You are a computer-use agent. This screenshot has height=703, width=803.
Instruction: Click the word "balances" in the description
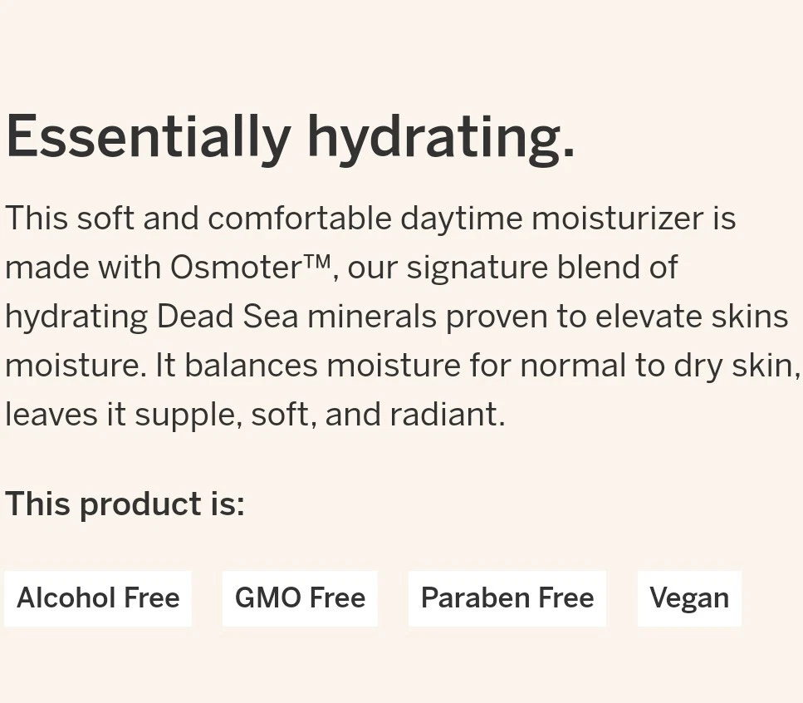coord(251,366)
